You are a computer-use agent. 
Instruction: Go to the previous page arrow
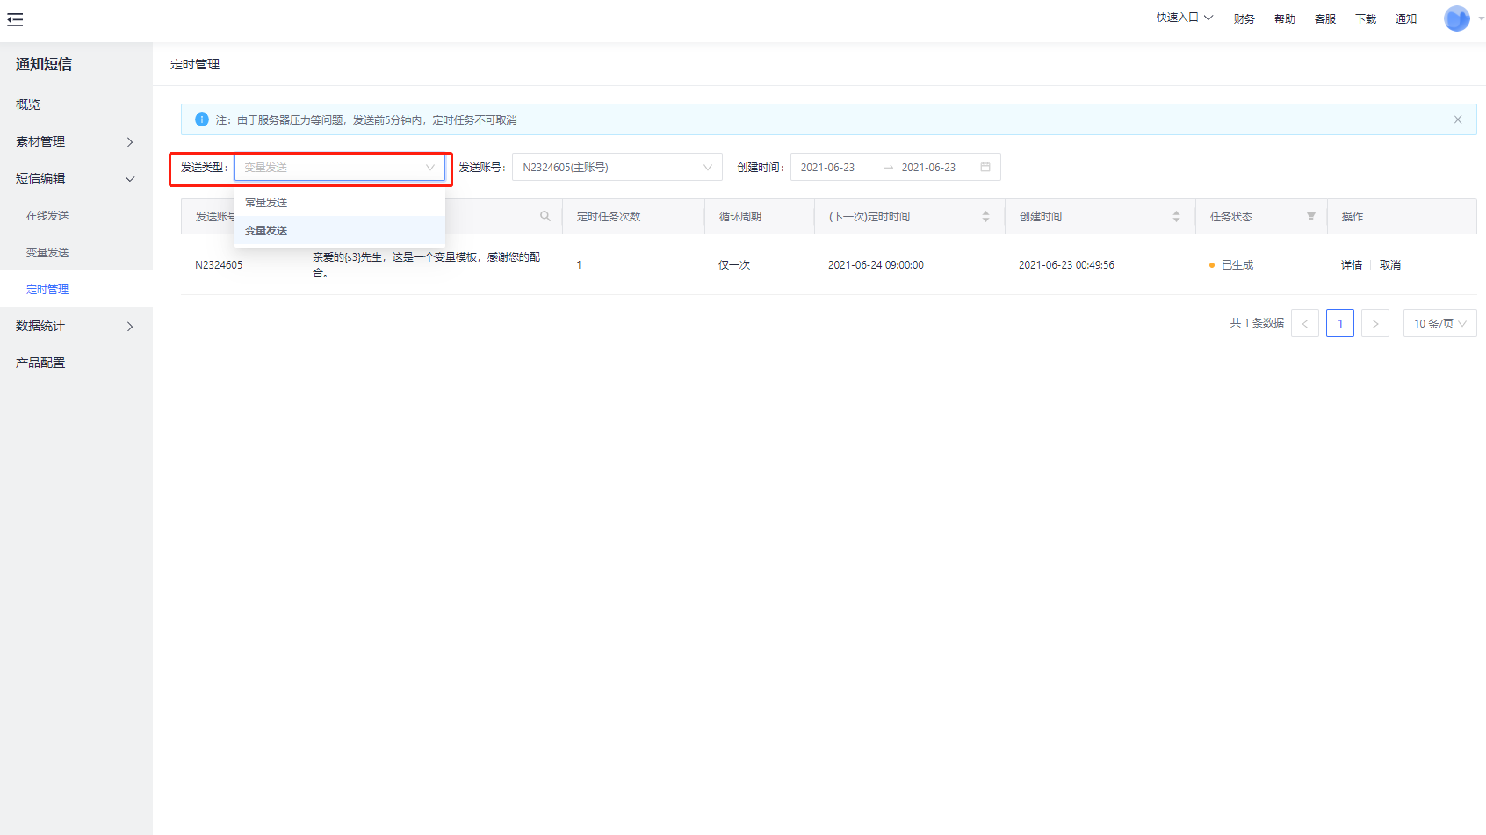[x=1305, y=323]
